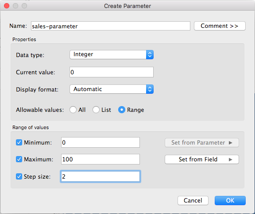
Task: Select the All radio button
Action: 73,110
